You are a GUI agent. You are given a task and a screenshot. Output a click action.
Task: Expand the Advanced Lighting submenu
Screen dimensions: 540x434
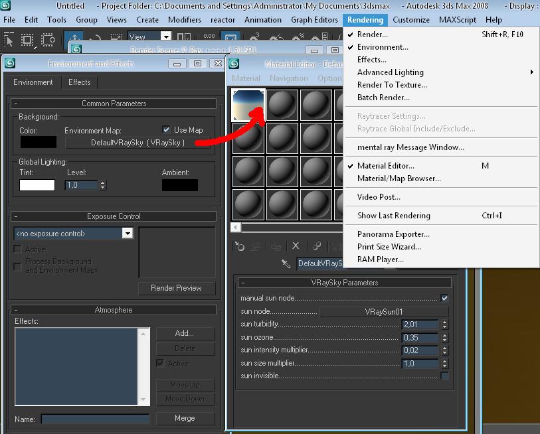(x=441, y=72)
